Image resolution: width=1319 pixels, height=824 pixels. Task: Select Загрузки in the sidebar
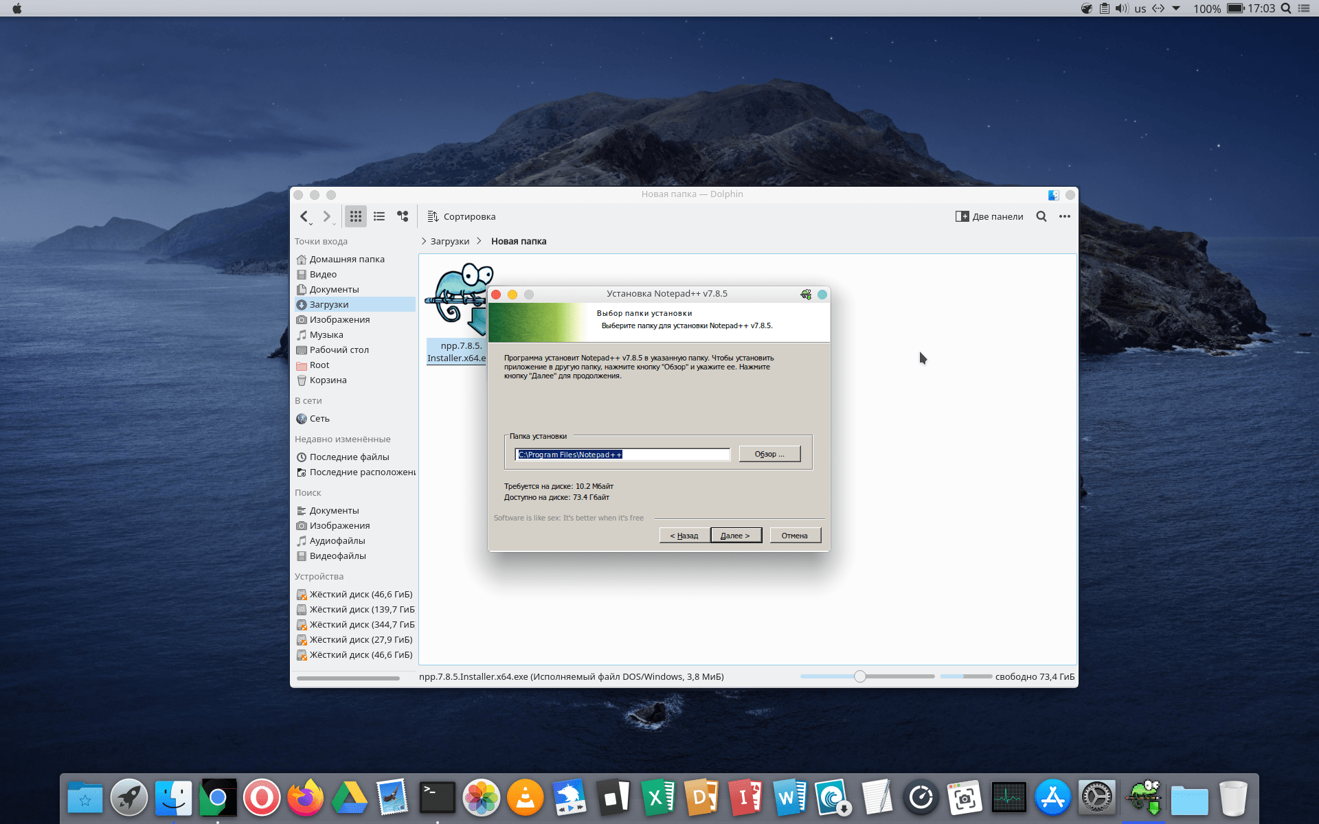coord(355,304)
